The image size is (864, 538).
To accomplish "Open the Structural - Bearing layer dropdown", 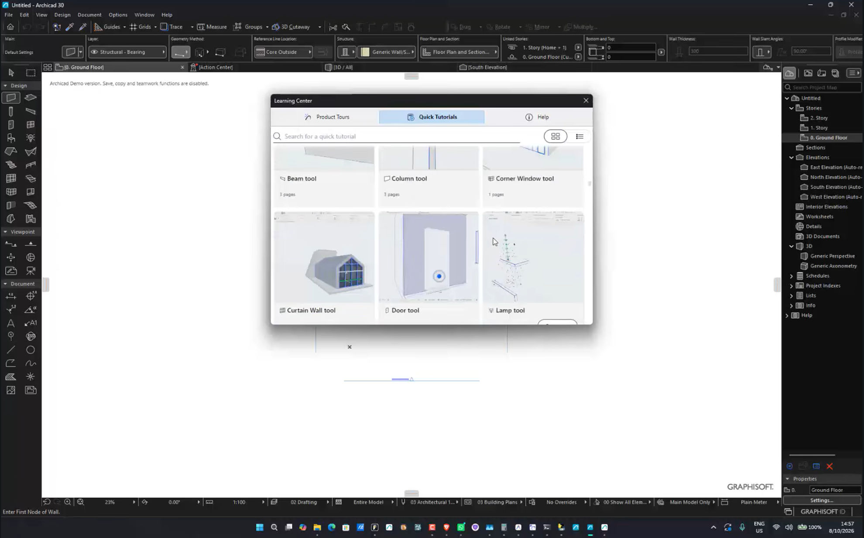I will click(x=127, y=52).
